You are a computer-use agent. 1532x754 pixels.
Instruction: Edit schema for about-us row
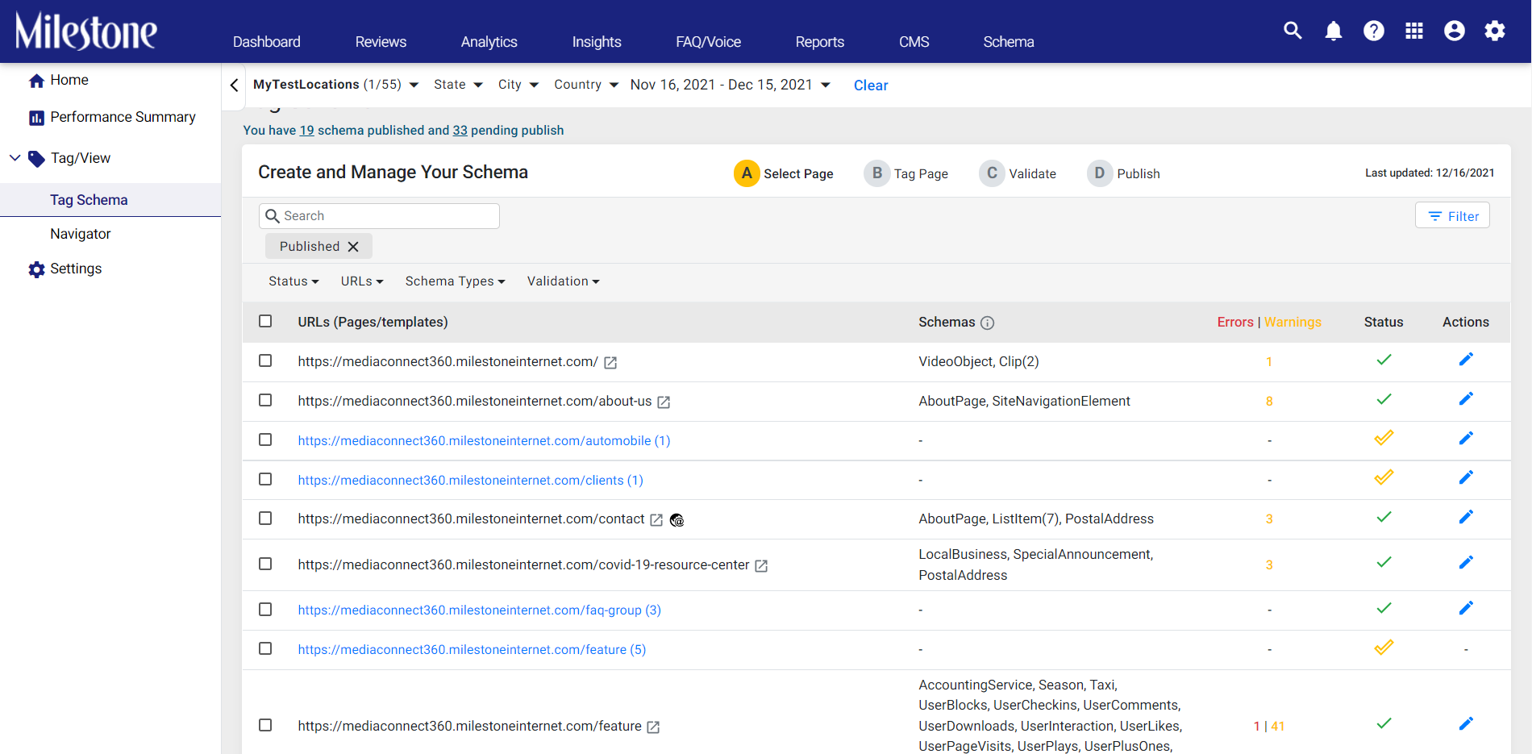pos(1466,399)
